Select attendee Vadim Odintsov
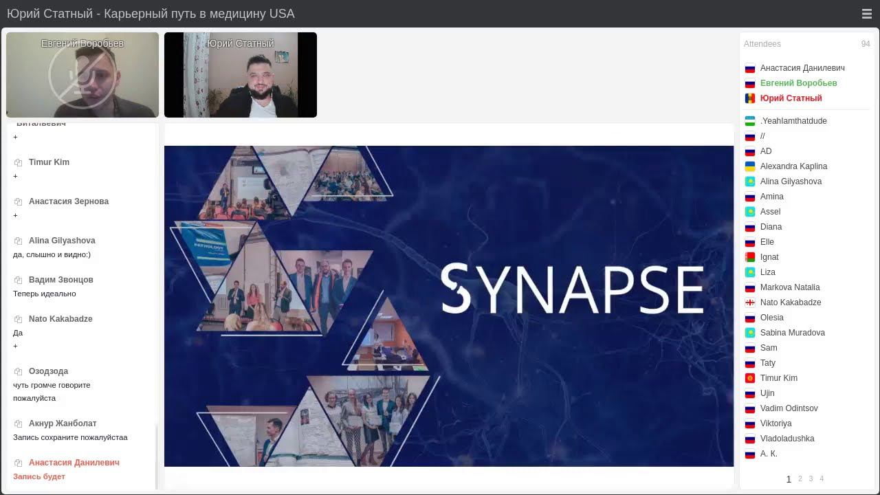880x495 pixels. coord(789,408)
